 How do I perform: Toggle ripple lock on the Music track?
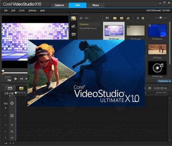pos(6,138)
